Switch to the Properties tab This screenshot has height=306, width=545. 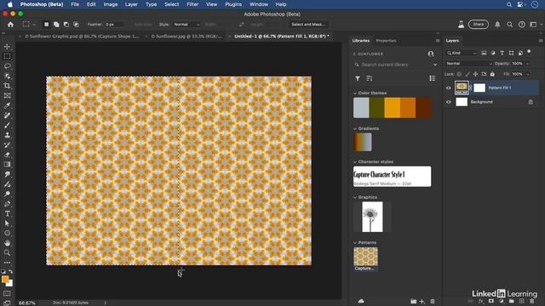pyautogui.click(x=386, y=41)
